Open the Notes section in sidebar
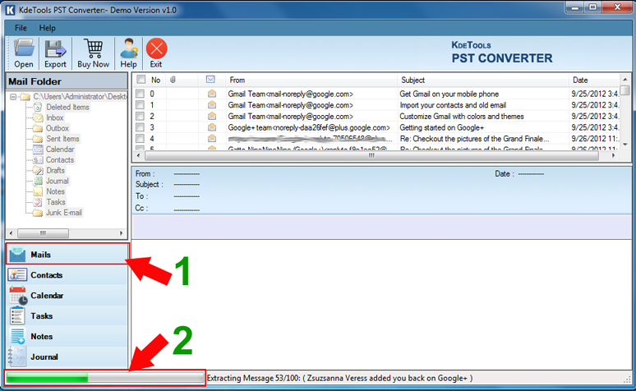The image size is (636, 391). 42,337
